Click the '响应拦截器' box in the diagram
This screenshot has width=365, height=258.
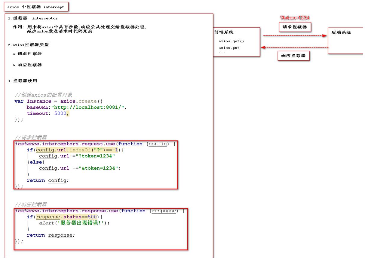point(293,56)
